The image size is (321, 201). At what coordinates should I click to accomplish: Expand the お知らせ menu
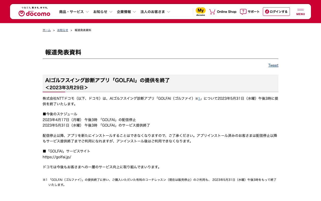click(x=103, y=12)
